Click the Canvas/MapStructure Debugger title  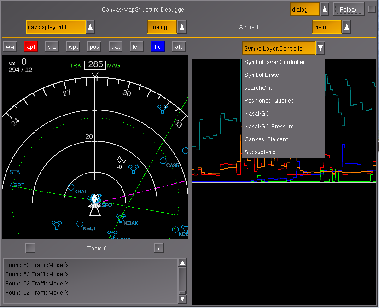click(144, 9)
